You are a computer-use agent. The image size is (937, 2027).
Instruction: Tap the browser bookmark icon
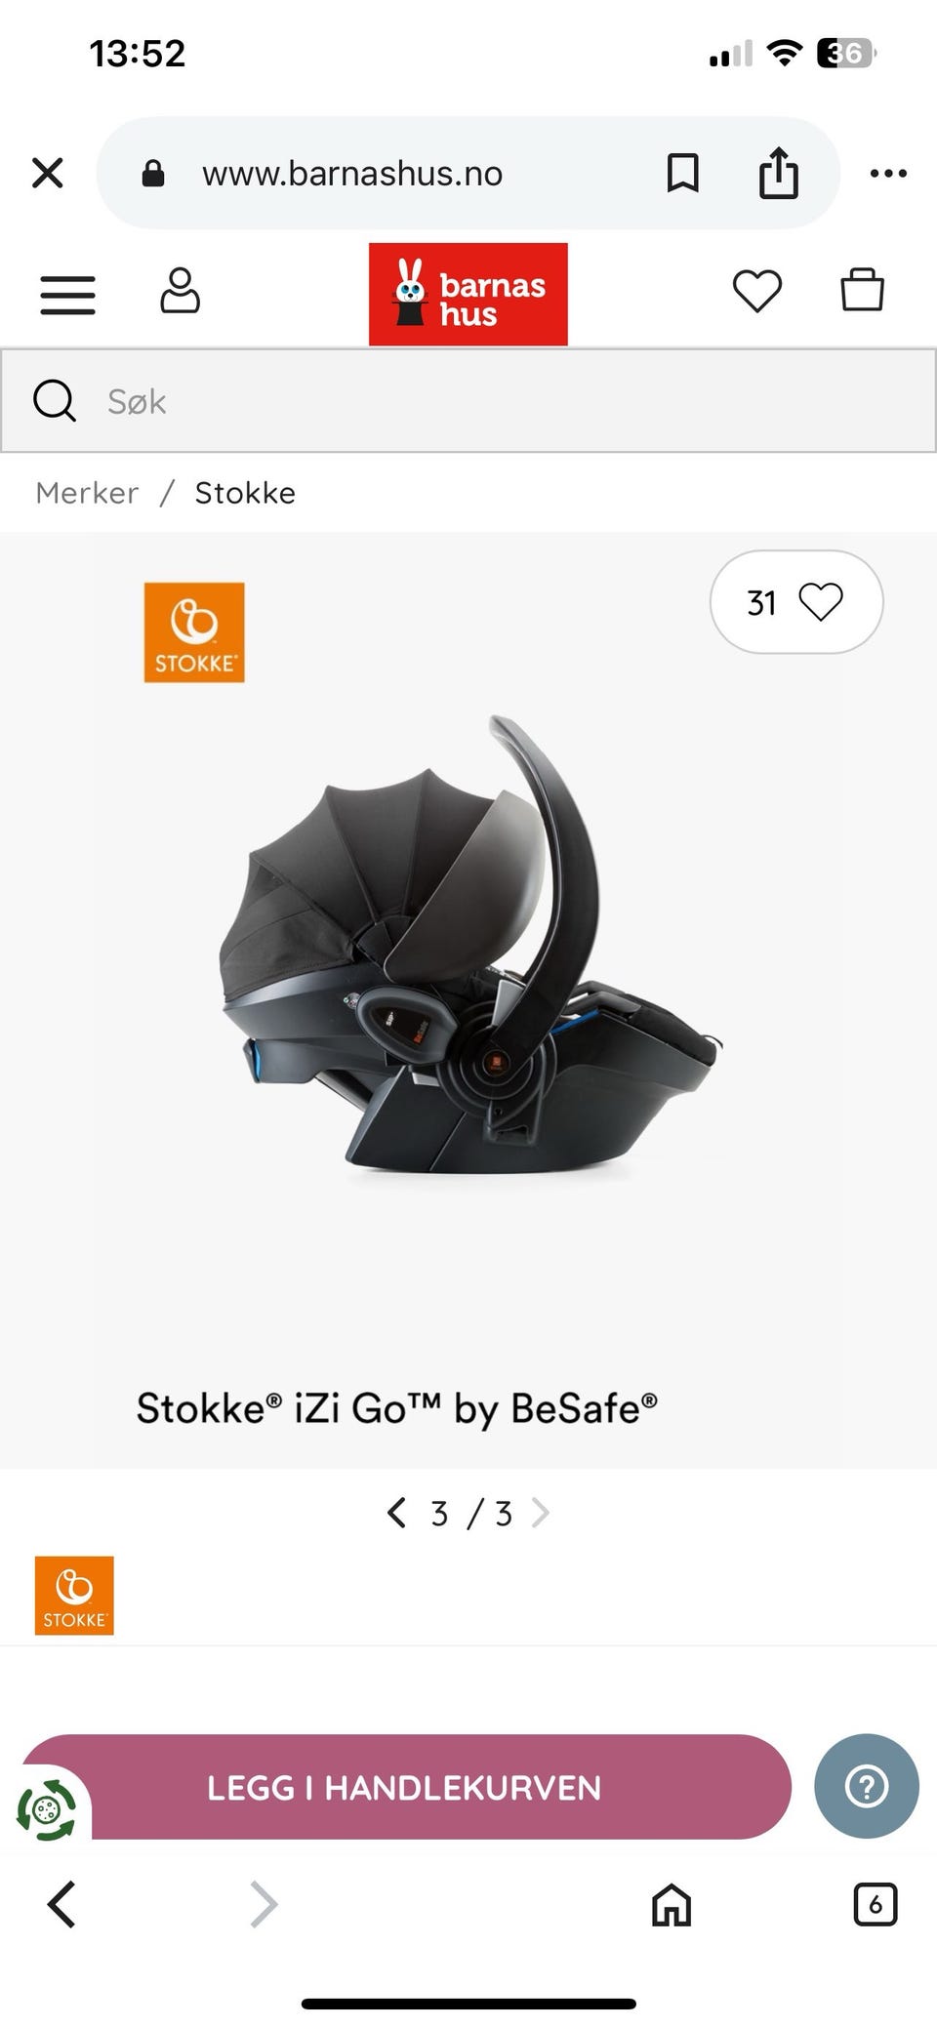tap(682, 174)
